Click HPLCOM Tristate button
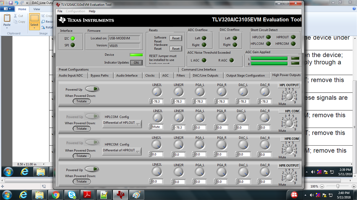The image size is (357, 200). (x=82, y=129)
